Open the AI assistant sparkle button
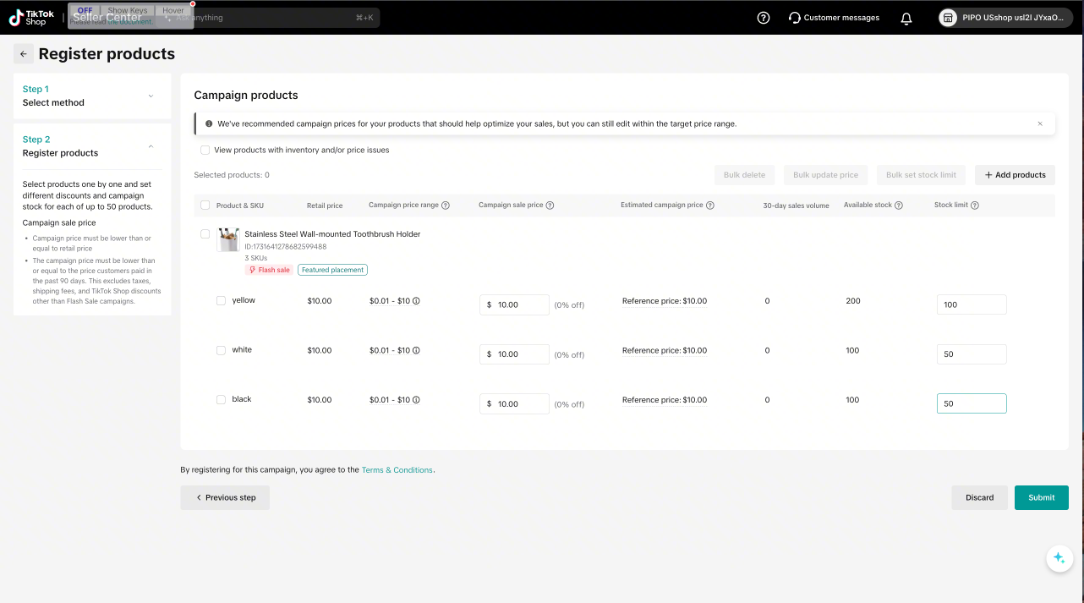Viewport: 1084px width, 603px height. tap(1059, 558)
